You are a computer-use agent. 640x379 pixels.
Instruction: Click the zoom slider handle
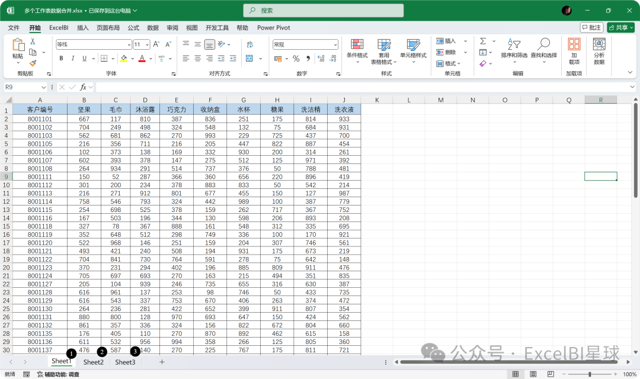tap(590, 374)
